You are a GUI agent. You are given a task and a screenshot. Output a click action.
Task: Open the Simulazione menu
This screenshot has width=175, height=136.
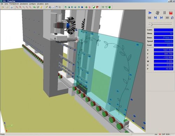24,4
